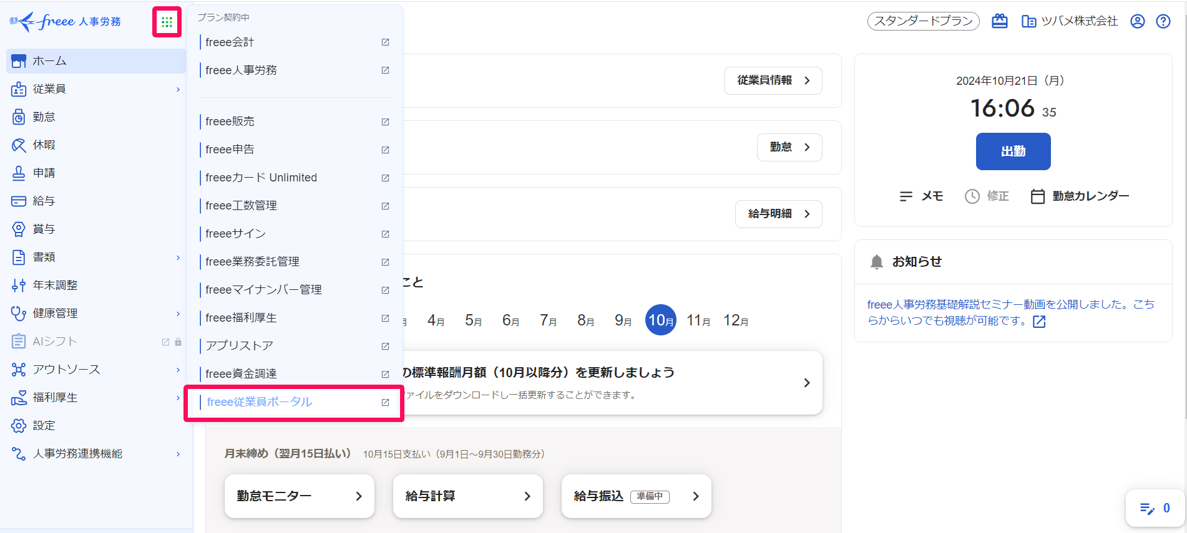Open the メモ button
Screen dimensions: 1187x533
(x=921, y=196)
